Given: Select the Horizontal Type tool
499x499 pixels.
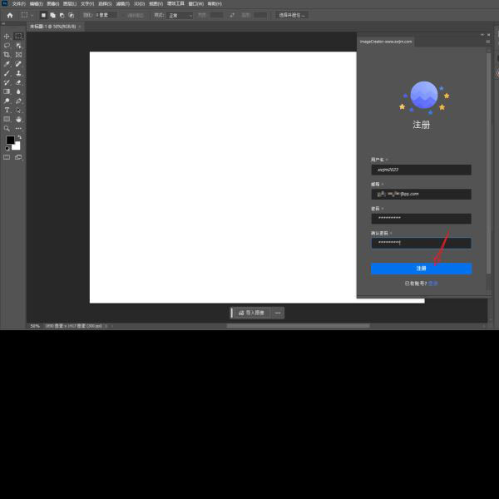Looking at the screenshot, I should tap(7, 110).
